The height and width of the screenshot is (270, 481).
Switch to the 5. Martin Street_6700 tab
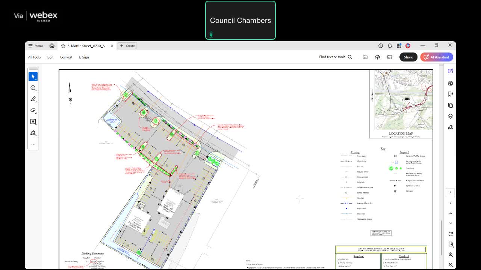point(87,46)
